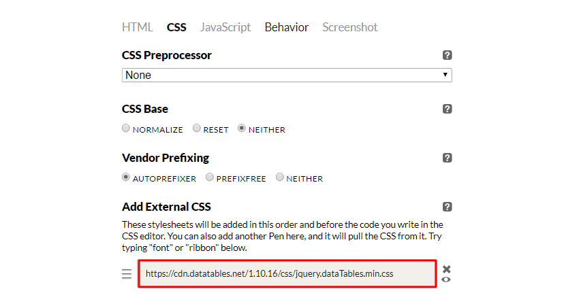Screen dimensions: 579x306
Task: Open the Screenshot tab
Action: click(349, 27)
